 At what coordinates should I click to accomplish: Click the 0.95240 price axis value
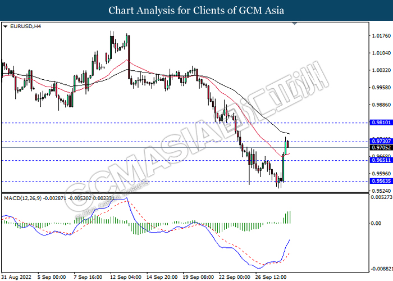click(x=381, y=191)
